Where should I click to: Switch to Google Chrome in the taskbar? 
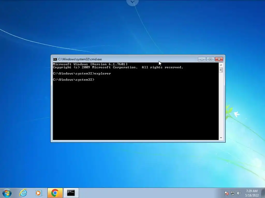(55, 193)
